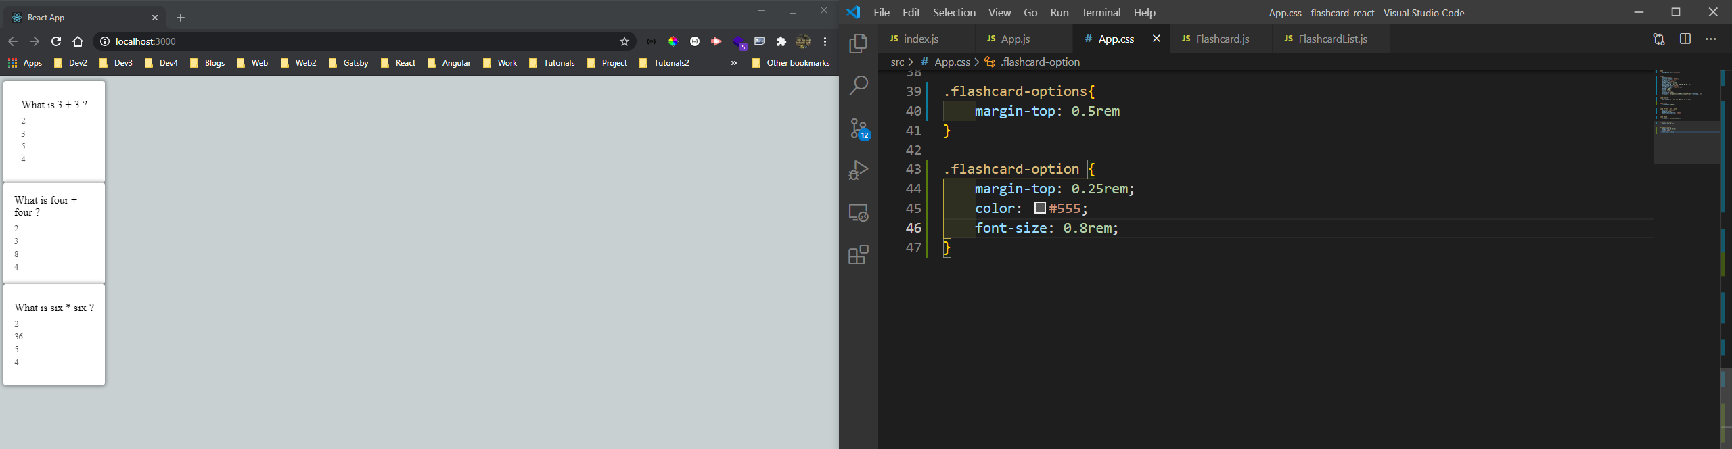Click line number 46 in the gutter
1732x449 pixels.
(x=913, y=228)
